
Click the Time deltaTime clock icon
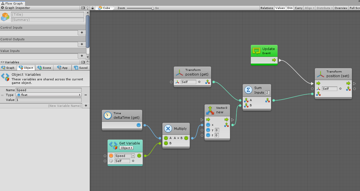coord(108,115)
